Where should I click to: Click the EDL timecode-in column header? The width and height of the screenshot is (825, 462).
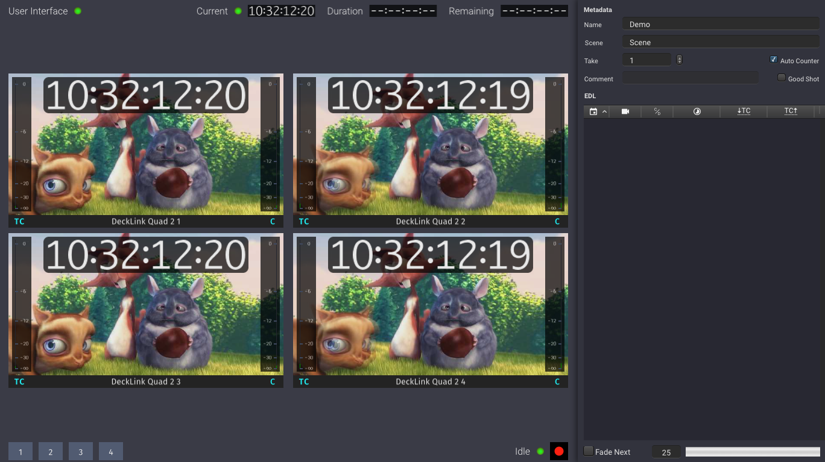coord(744,111)
